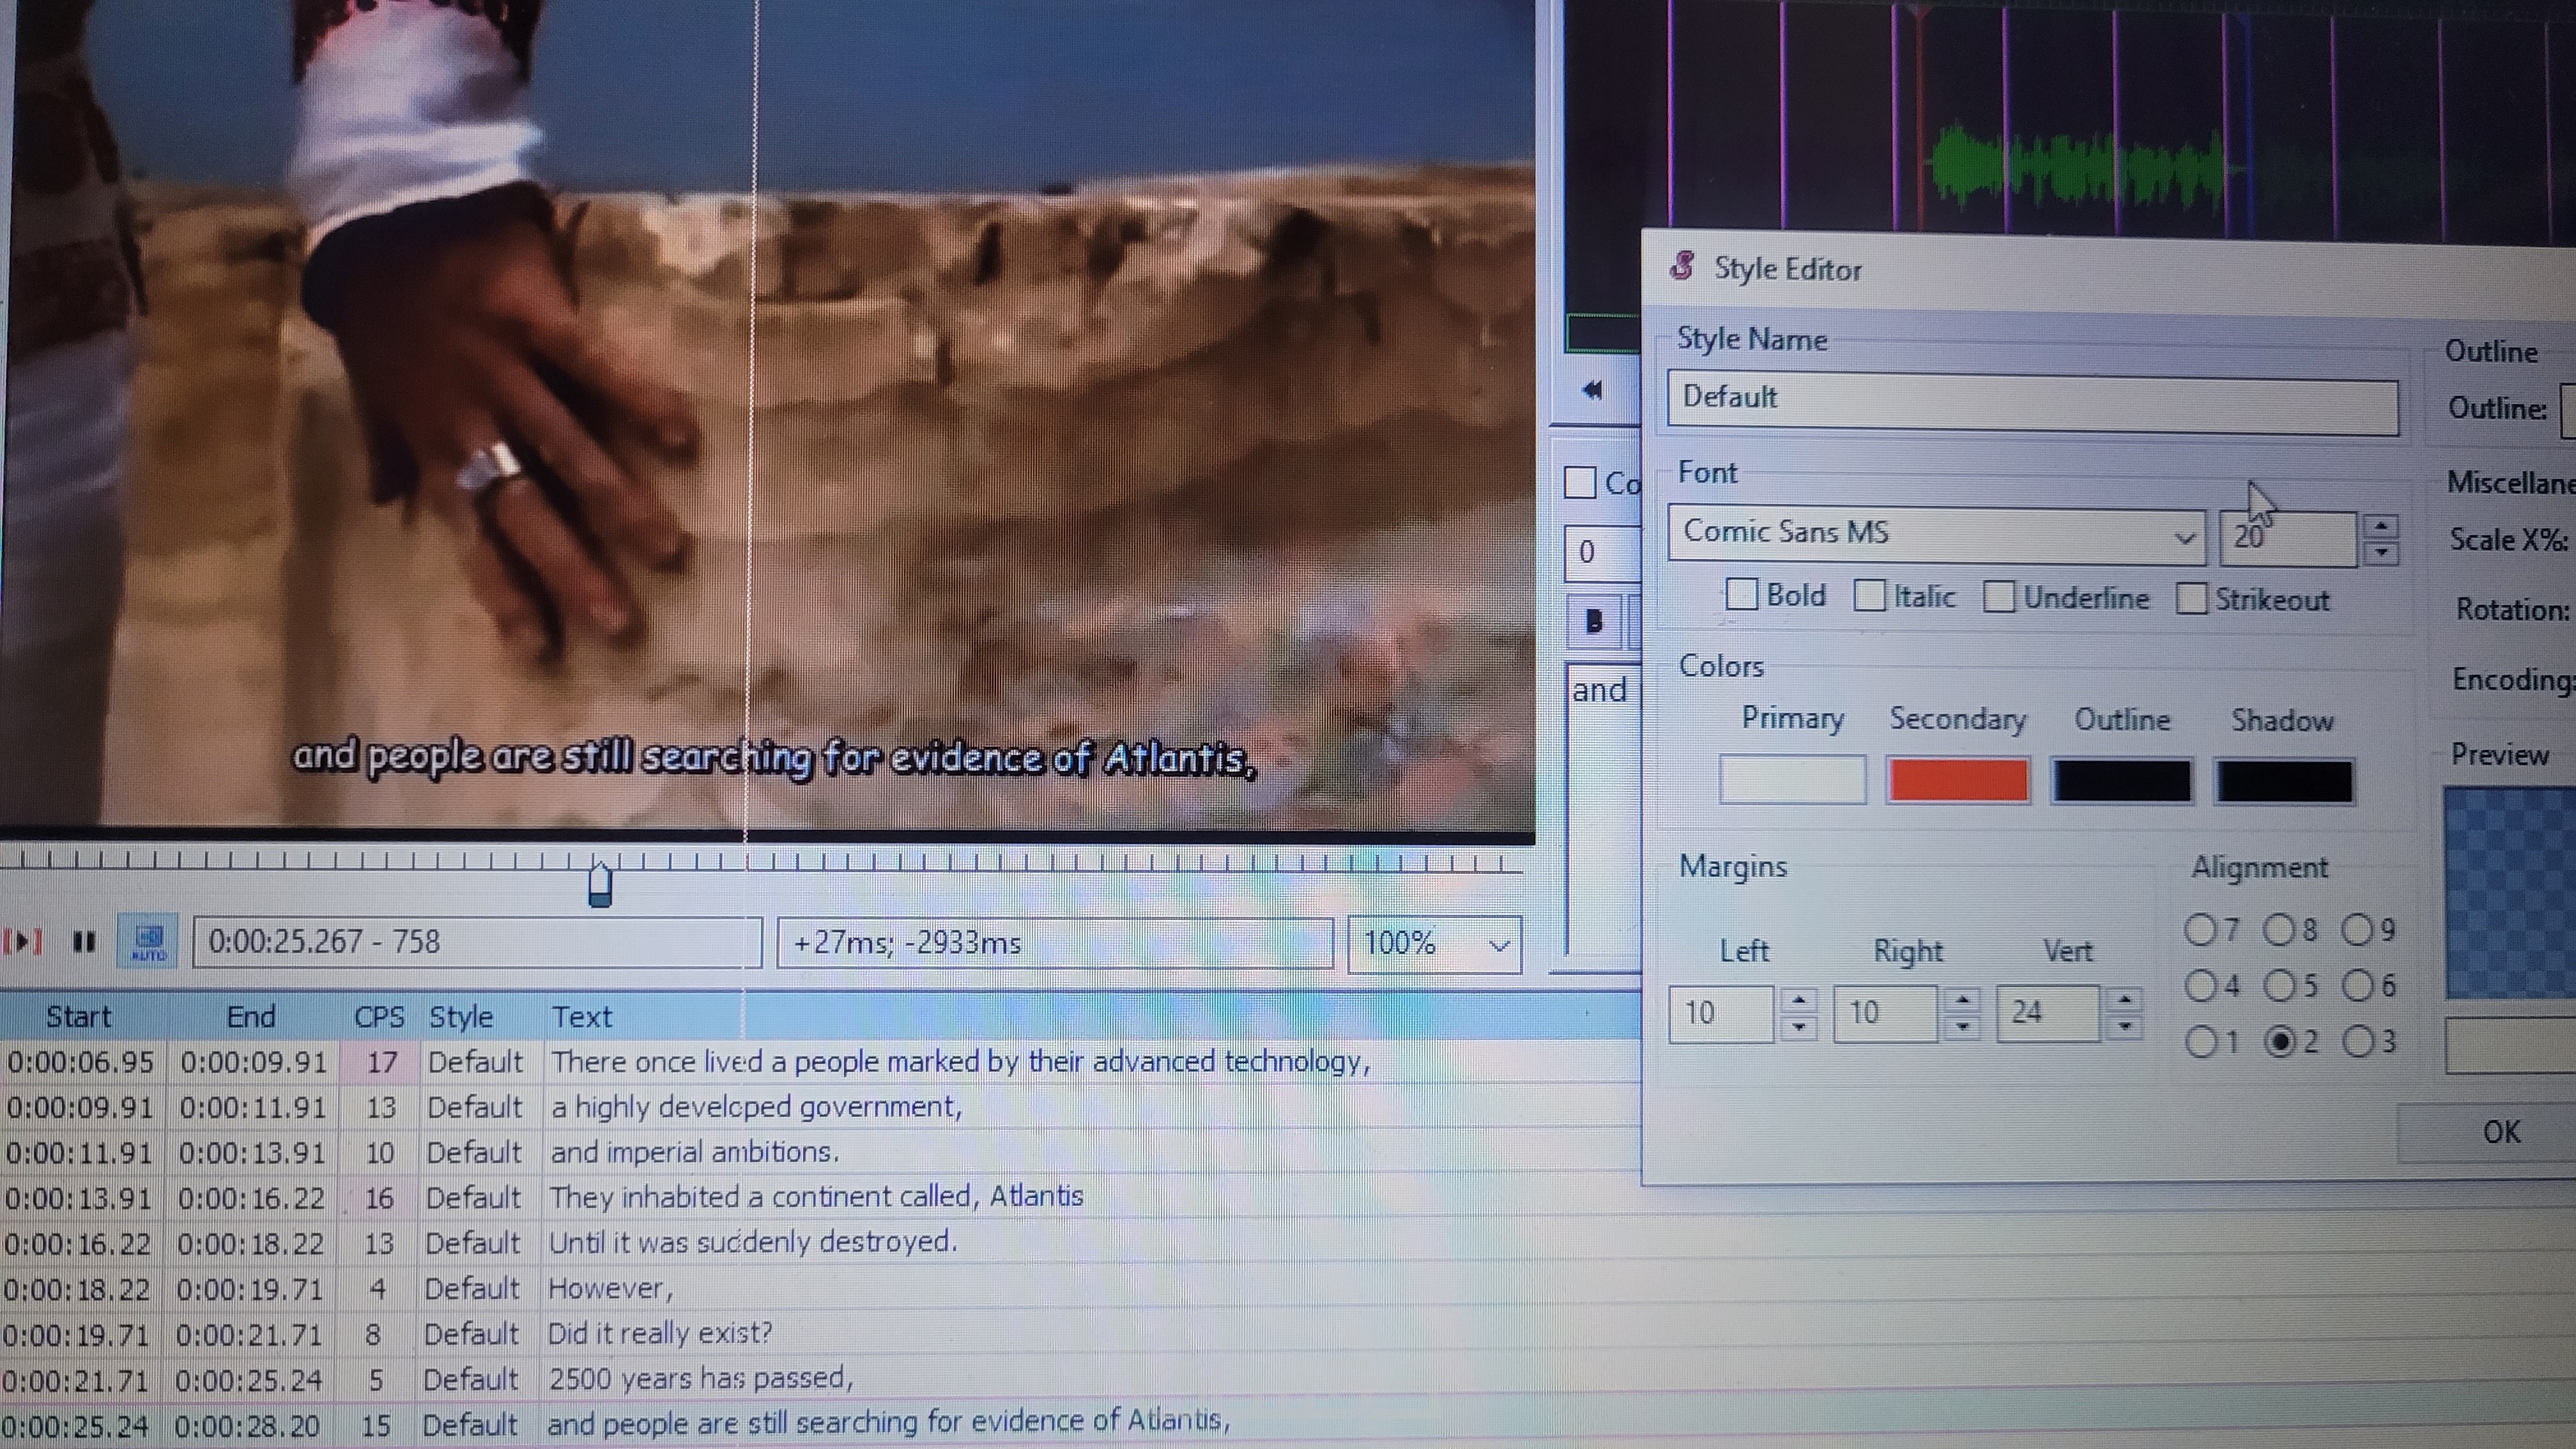Enable the Bold checkbox
The height and width of the screenshot is (1449, 2576).
[x=1741, y=595]
